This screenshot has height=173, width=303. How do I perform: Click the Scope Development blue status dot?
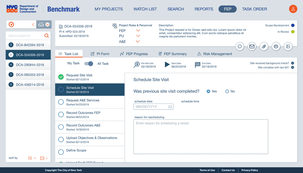pos(293,25)
